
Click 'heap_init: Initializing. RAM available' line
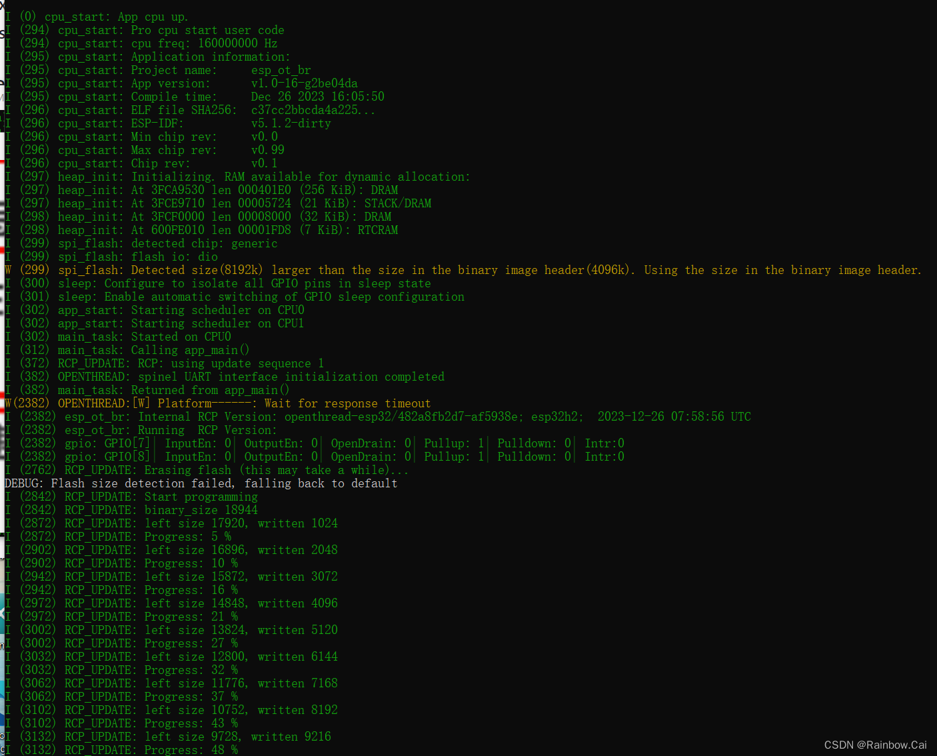coord(237,177)
